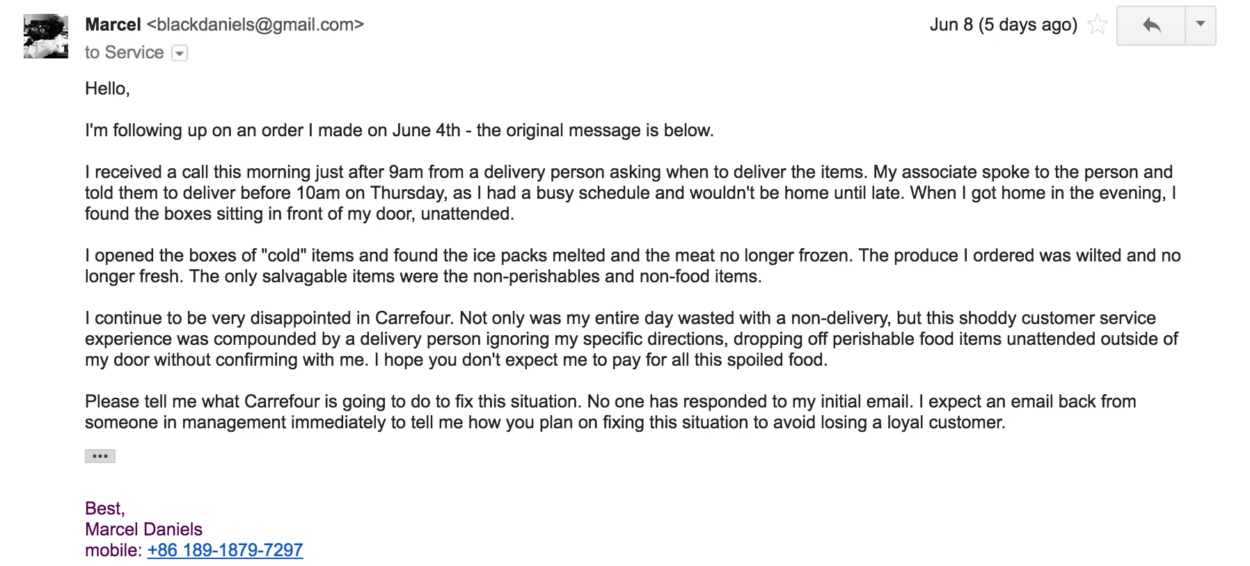The height and width of the screenshot is (566, 1250).
Task: Click Marcel's profile picture thumbnail
Action: 46,36
